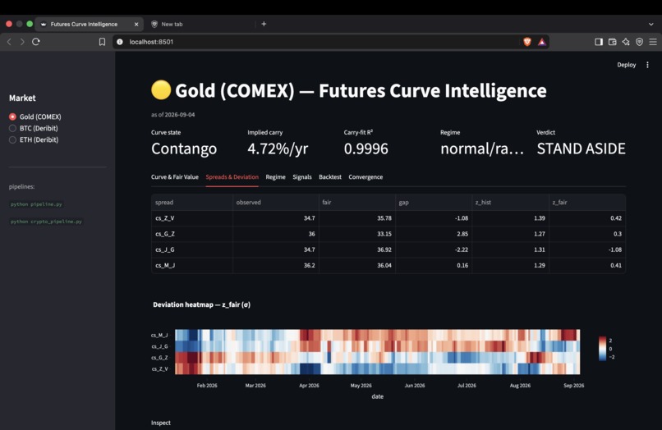Open the Regime tab
Image resolution: width=662 pixels, height=430 pixels.
coord(276,176)
